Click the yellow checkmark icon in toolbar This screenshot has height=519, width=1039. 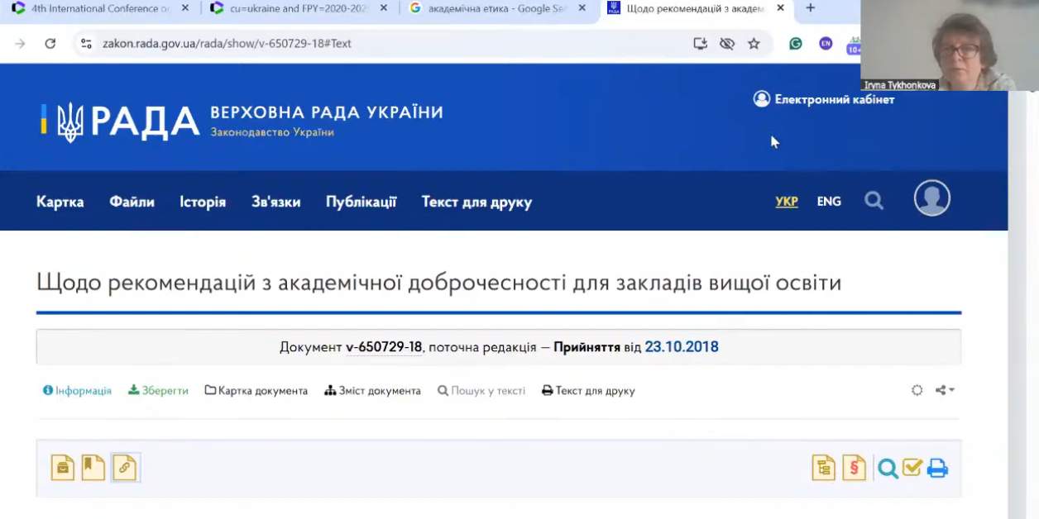click(x=912, y=468)
